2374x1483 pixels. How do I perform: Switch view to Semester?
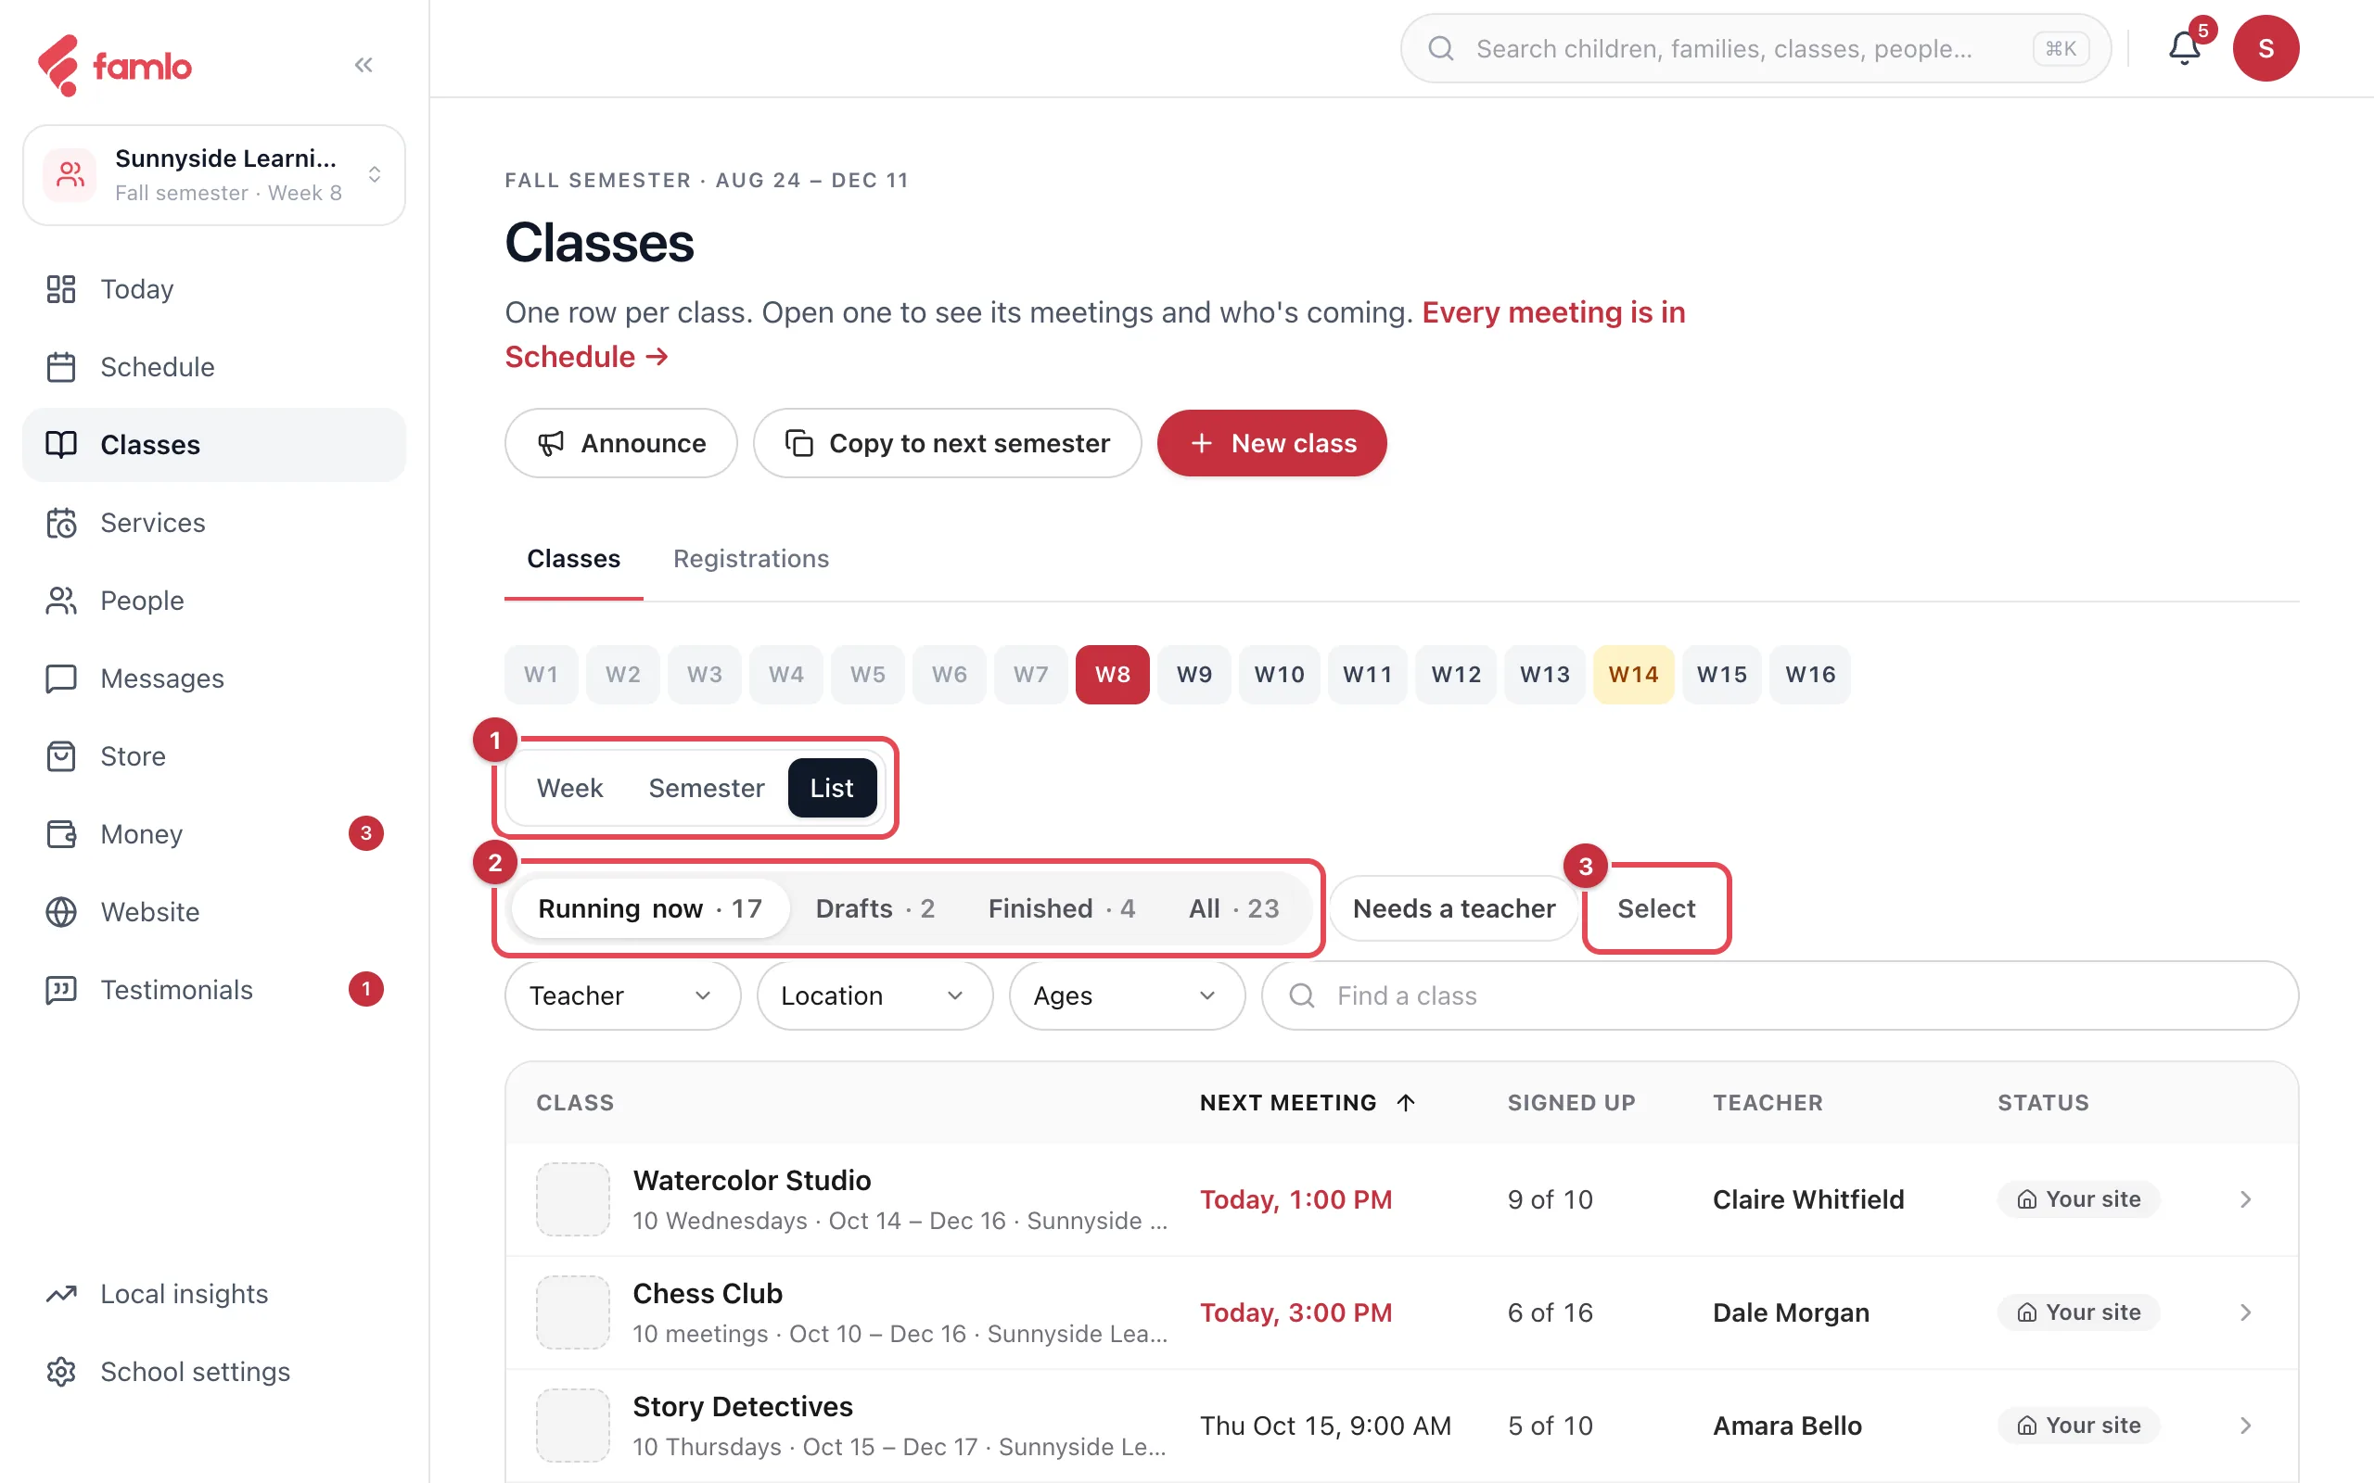click(707, 788)
